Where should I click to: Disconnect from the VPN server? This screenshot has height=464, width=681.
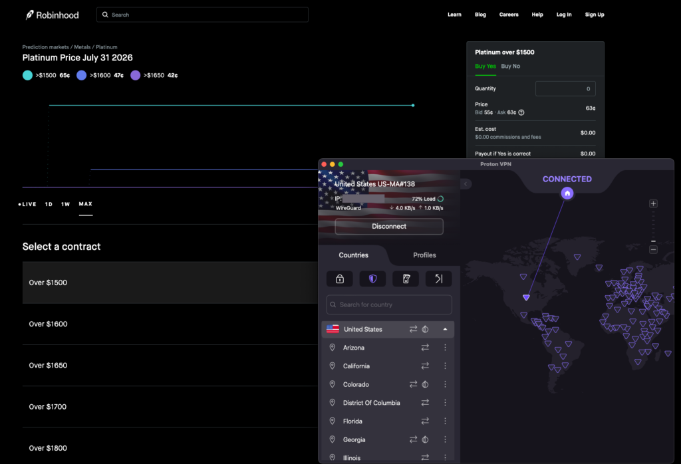click(x=389, y=227)
